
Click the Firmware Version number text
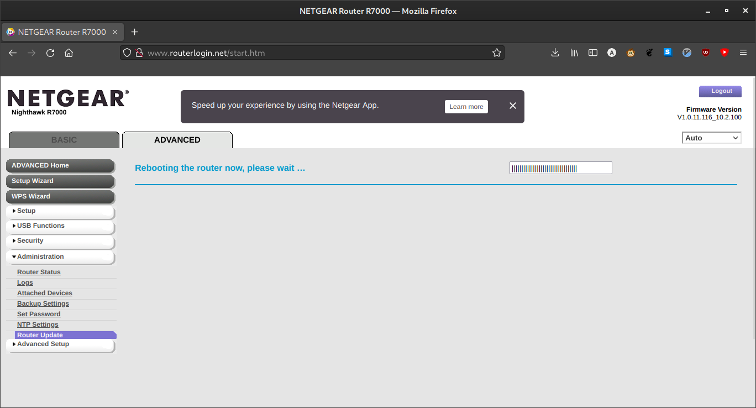[709, 117]
